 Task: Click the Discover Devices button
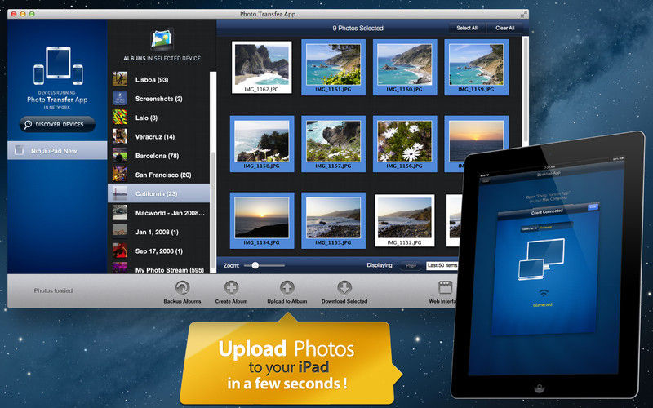click(x=57, y=125)
